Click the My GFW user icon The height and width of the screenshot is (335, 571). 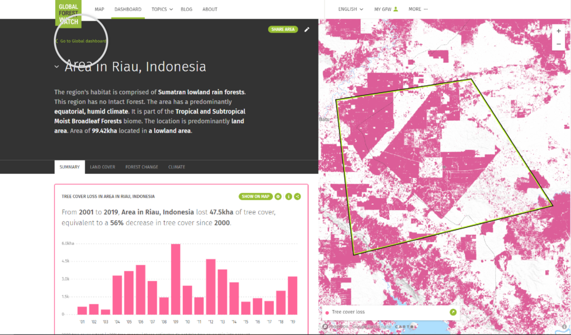click(x=396, y=9)
